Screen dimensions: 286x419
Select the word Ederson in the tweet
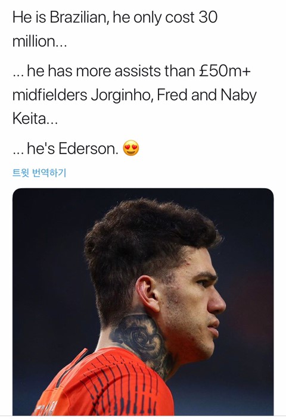[88, 149]
